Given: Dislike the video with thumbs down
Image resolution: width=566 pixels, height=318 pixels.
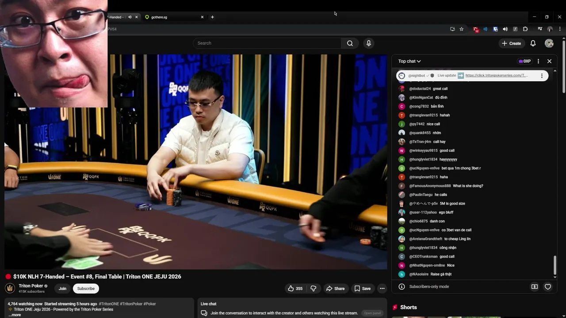Looking at the screenshot, I should pos(314,288).
